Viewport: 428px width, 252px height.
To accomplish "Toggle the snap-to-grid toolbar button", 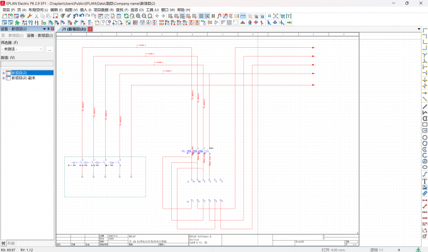I will [x=207, y=16].
